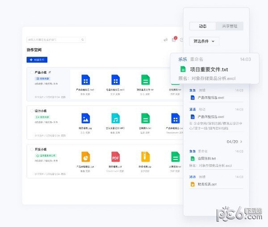The height and width of the screenshot is (227, 268).
Task: Switch to the 动态 tab
Action: pos(203,26)
